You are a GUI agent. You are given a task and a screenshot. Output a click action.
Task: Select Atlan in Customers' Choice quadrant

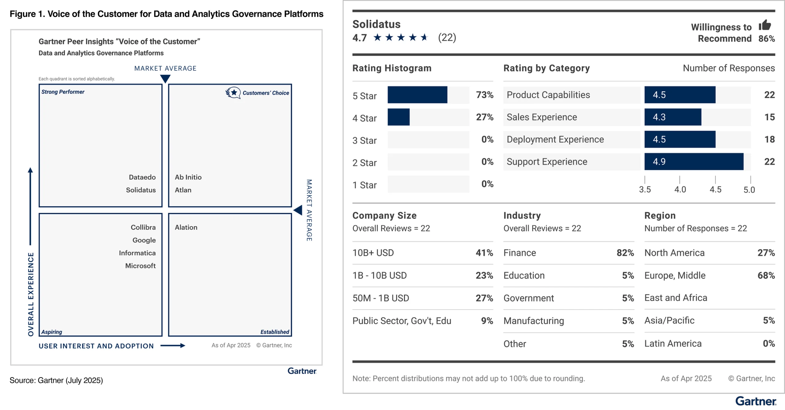pos(183,190)
